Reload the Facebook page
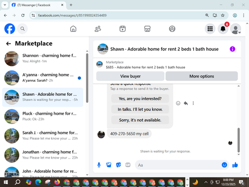The height and width of the screenshot is (187, 249). click(23, 15)
